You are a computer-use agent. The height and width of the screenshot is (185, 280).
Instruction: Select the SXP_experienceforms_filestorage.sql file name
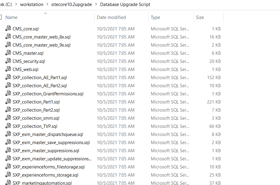pyautogui.click(x=49, y=167)
